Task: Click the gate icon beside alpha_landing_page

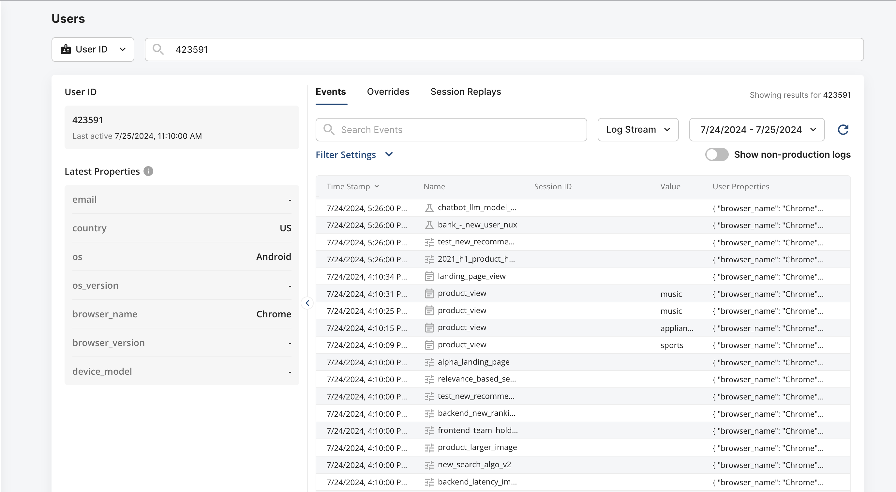Action: pyautogui.click(x=429, y=362)
